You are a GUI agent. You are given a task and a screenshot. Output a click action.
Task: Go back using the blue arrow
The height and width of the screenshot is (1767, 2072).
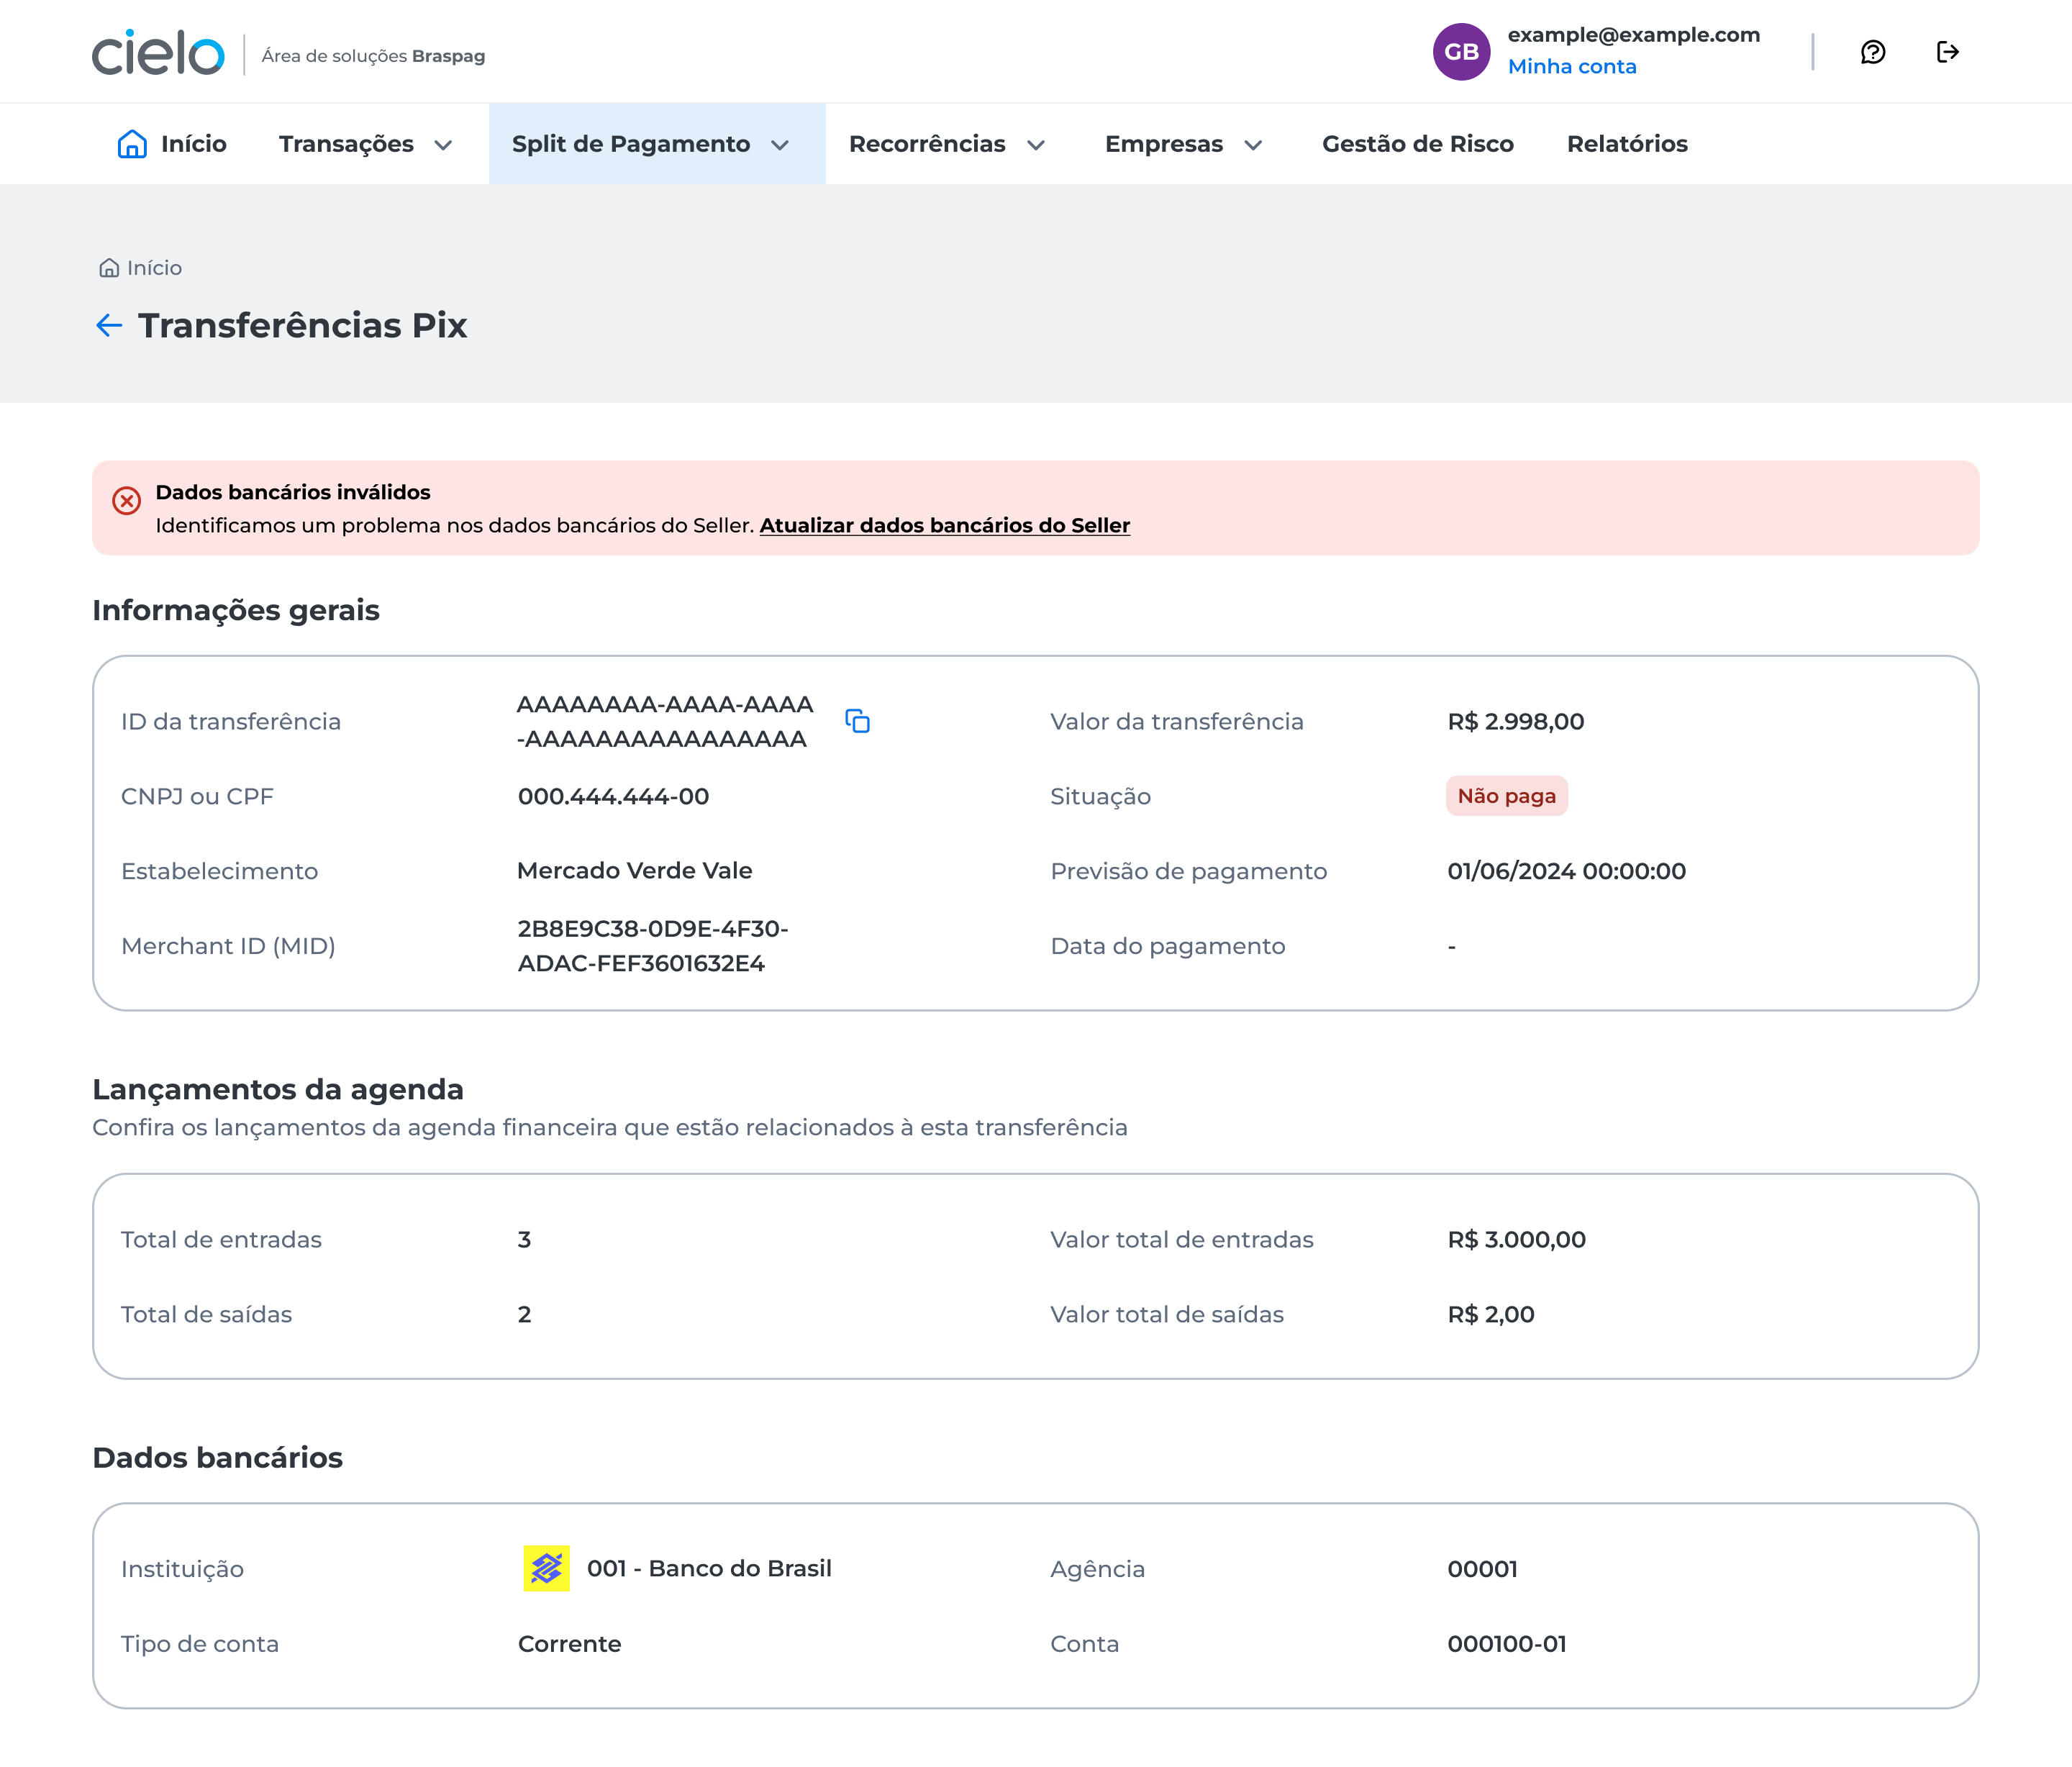(109, 325)
